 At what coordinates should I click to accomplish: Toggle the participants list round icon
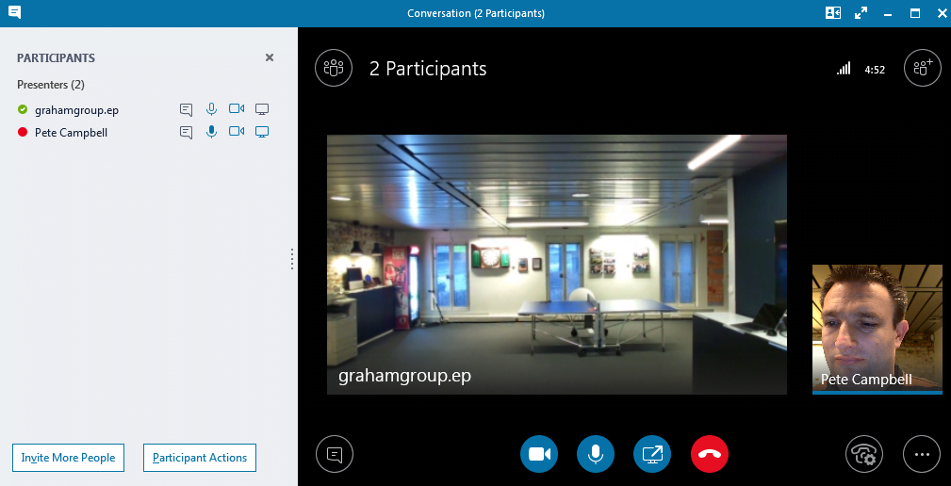click(x=334, y=68)
